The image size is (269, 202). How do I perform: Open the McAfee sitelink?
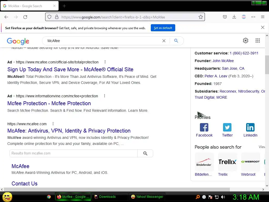point(20,166)
